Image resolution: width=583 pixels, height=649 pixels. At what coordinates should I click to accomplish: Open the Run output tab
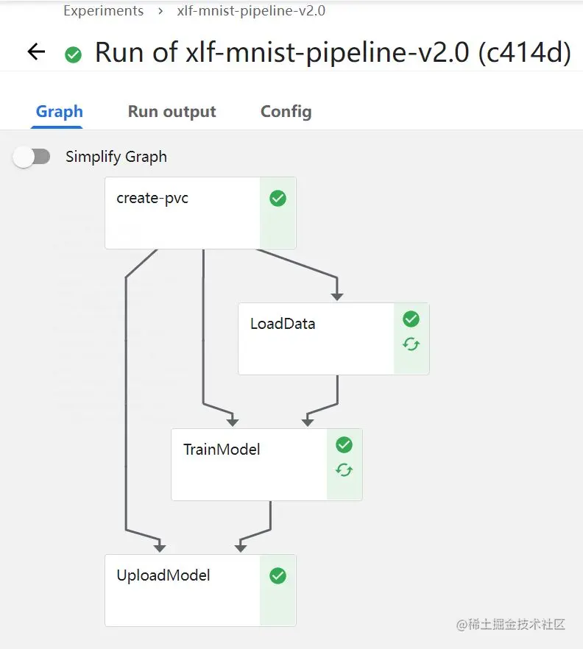pyautogui.click(x=172, y=112)
